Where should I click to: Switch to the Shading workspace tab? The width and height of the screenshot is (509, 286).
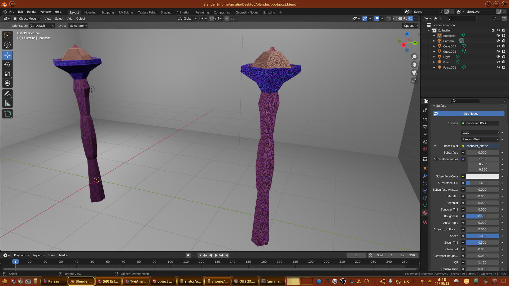pyautogui.click(x=166, y=12)
